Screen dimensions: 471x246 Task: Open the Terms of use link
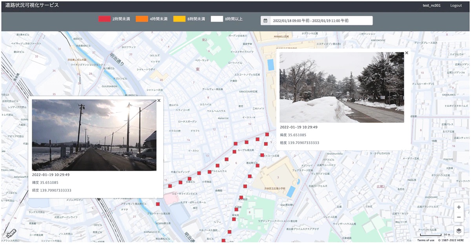(425, 240)
